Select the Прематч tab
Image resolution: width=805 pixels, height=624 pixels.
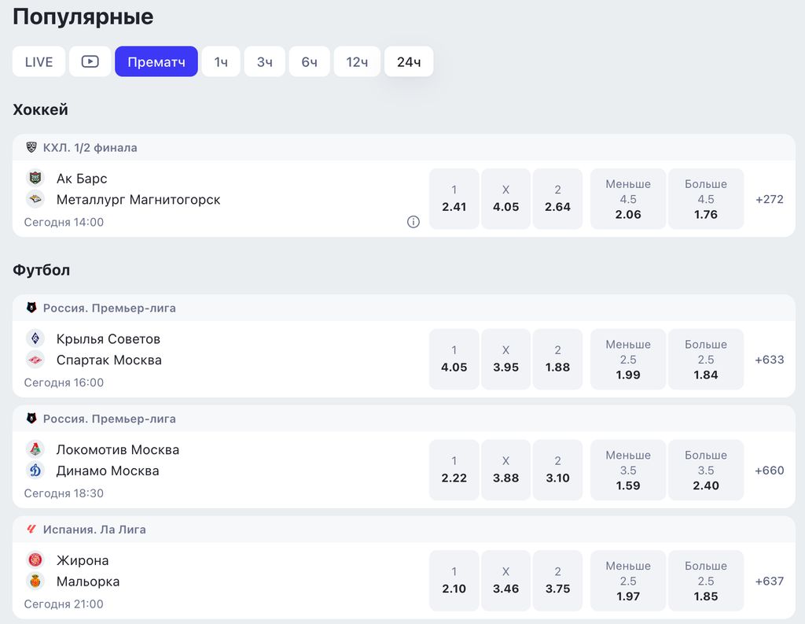pos(156,61)
